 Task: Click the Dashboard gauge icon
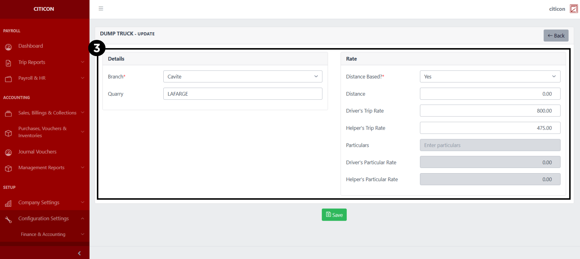point(9,47)
